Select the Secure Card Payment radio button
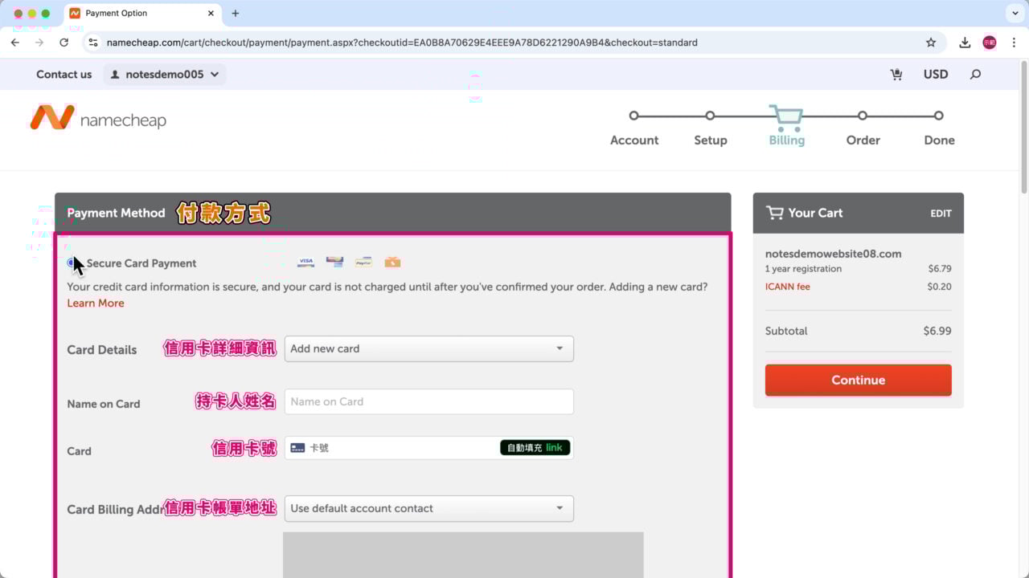The width and height of the screenshot is (1029, 578). pyautogui.click(x=72, y=263)
